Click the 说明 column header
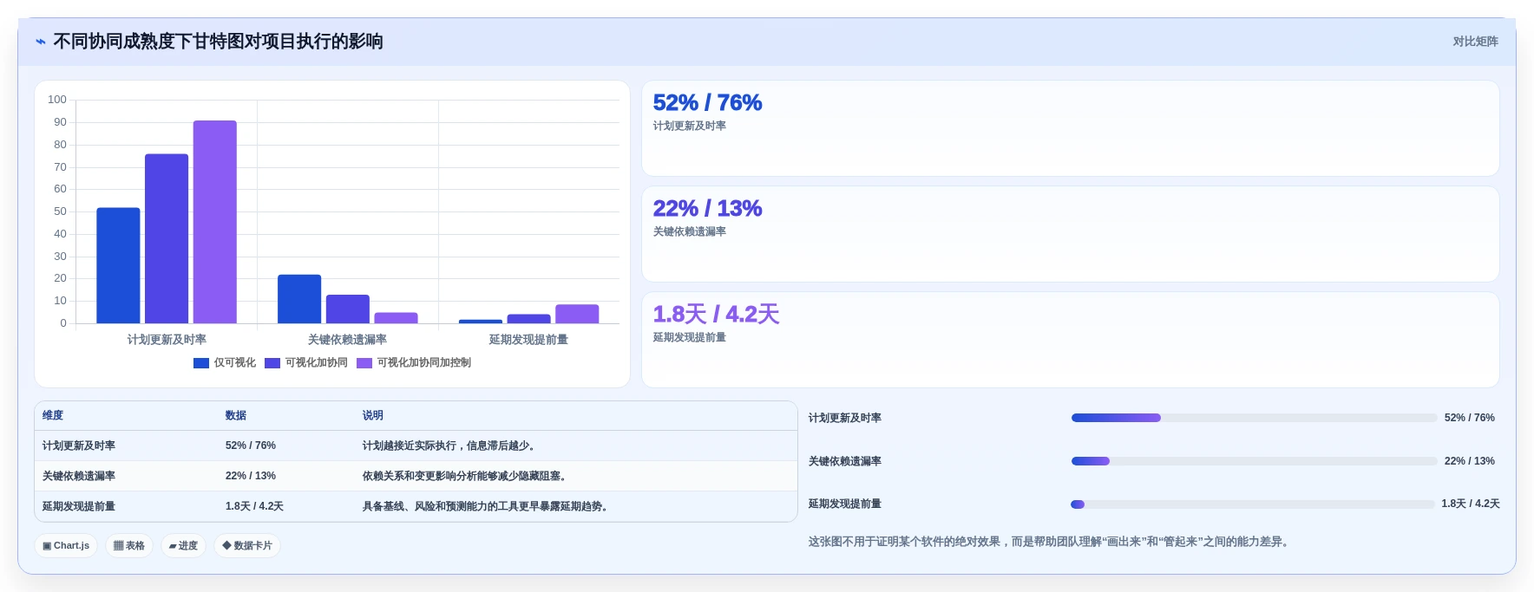 tap(373, 416)
